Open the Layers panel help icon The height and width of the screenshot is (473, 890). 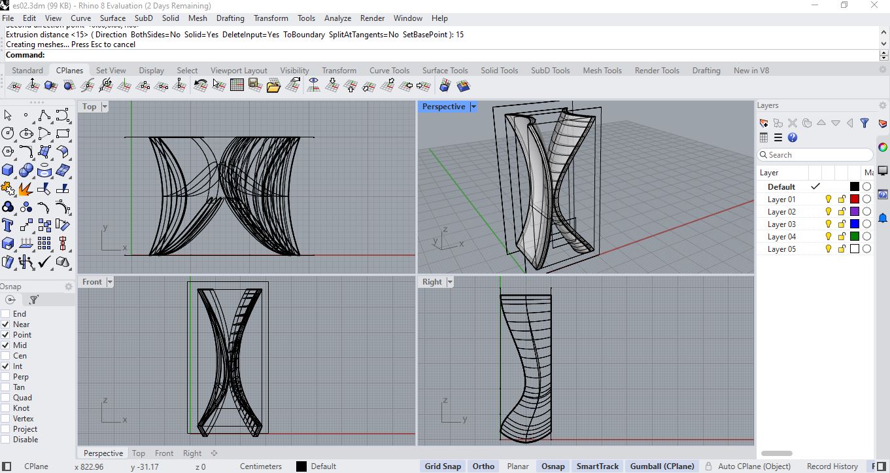[793, 137]
